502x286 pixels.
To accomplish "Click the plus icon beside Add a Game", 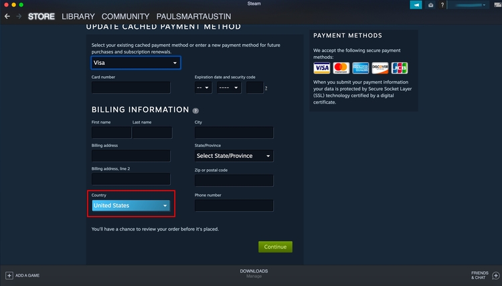I will (x=9, y=275).
